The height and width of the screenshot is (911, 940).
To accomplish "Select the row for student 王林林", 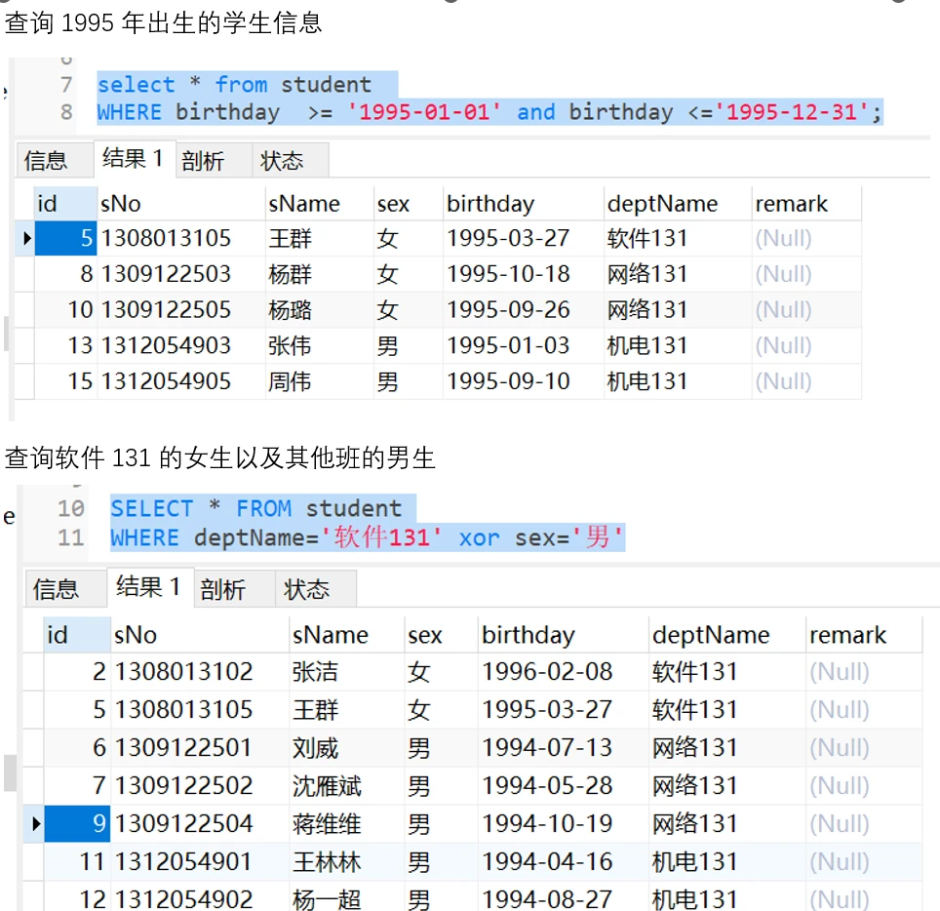I will 327,862.
